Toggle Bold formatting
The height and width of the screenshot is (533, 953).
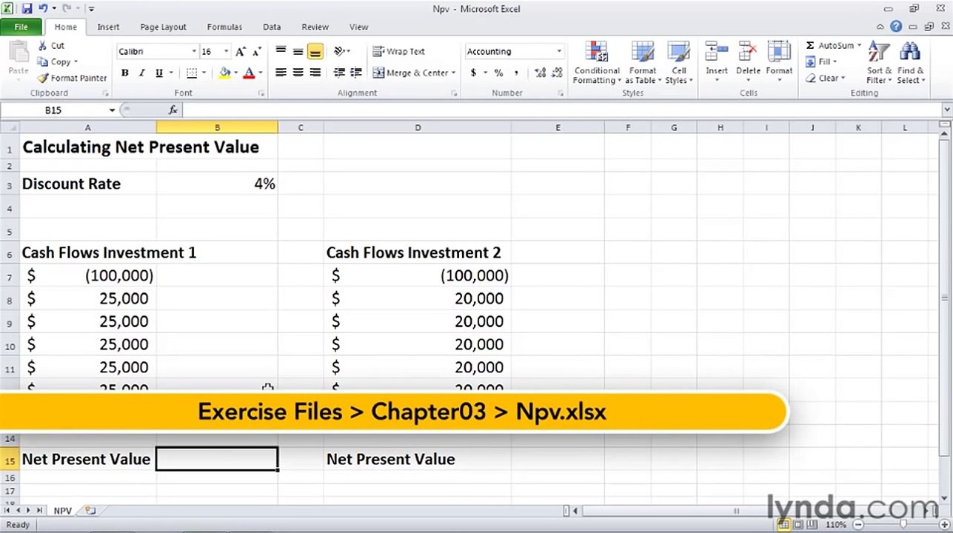click(x=124, y=73)
